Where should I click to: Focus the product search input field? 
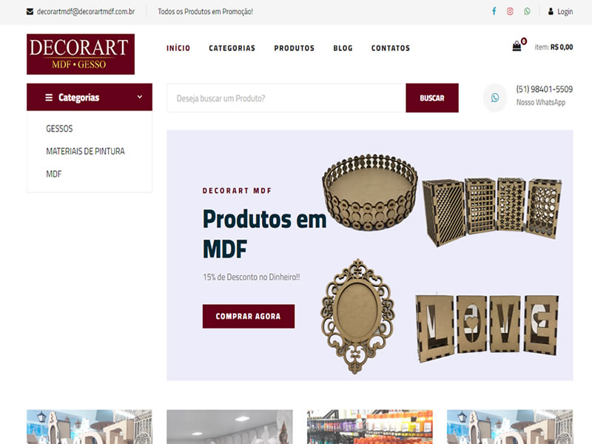click(x=286, y=98)
